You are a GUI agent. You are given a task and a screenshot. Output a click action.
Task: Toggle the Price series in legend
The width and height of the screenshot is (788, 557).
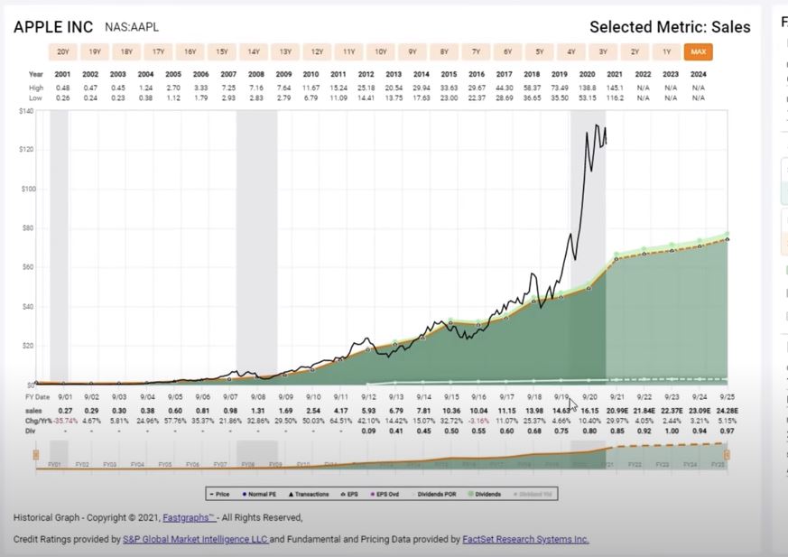coord(219,494)
